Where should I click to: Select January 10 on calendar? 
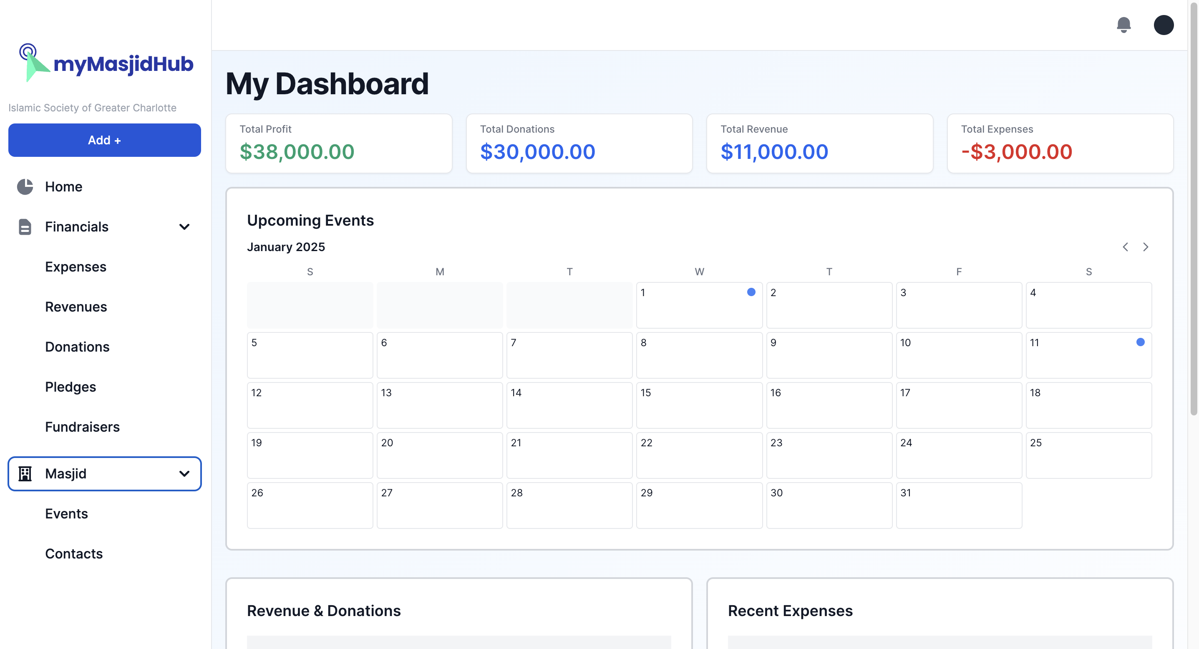[959, 355]
